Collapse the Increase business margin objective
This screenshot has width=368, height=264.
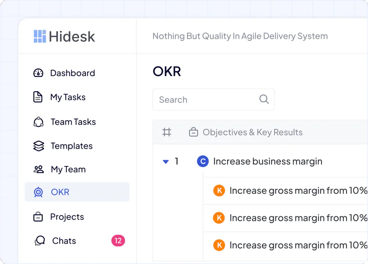coord(165,161)
